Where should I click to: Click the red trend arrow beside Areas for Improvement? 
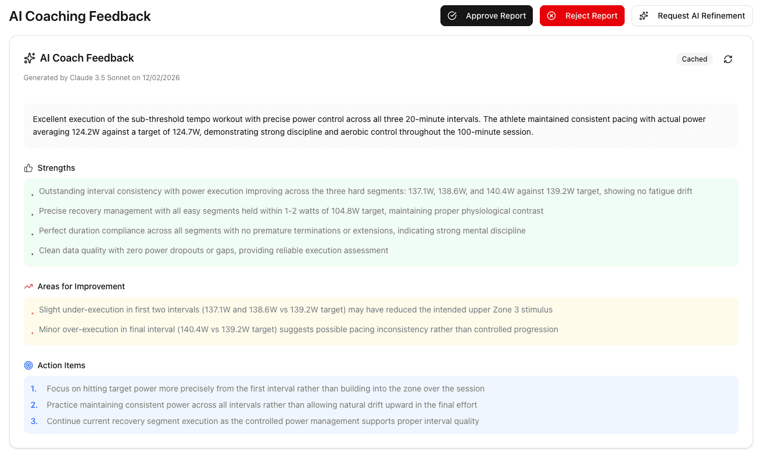27,286
